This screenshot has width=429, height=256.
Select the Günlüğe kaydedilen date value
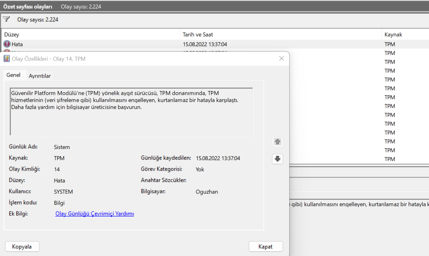coord(218,158)
